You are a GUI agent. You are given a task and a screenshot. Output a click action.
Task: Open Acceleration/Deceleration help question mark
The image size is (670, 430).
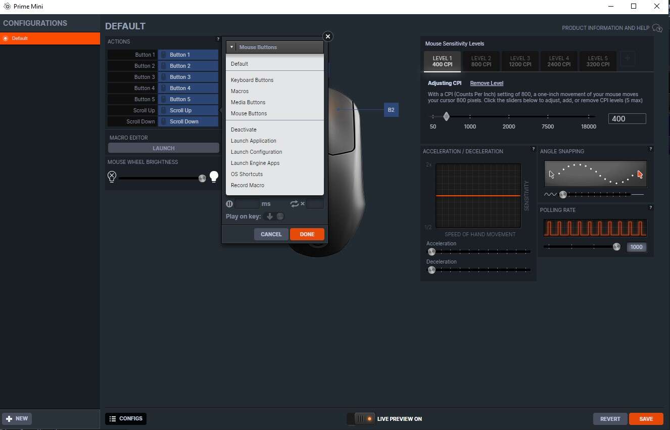533,149
